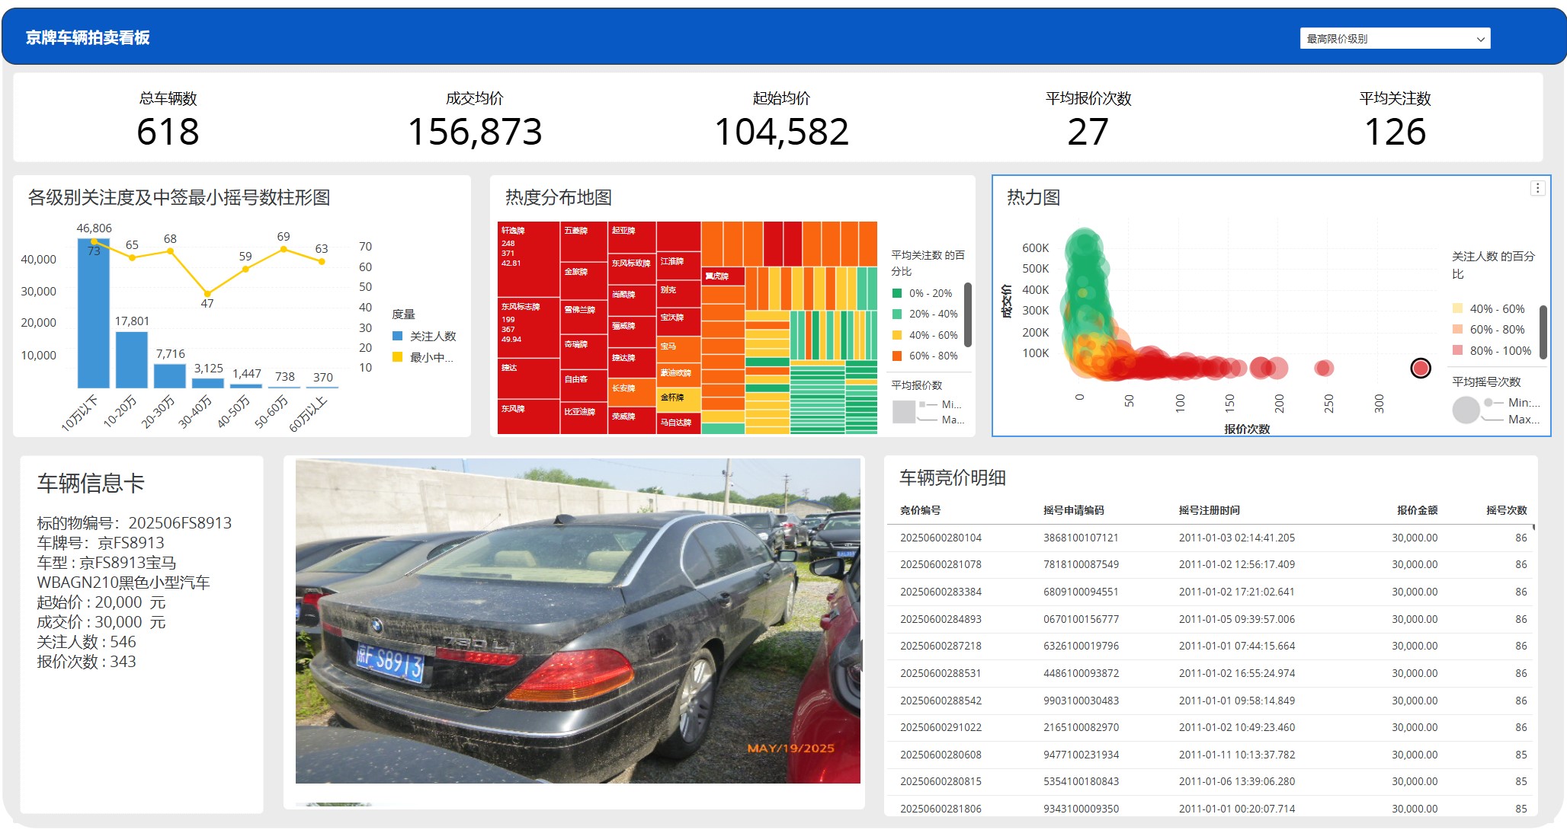Click the 10万以下 bar in column chart
This screenshot has height=830, width=1567.
pos(93,320)
